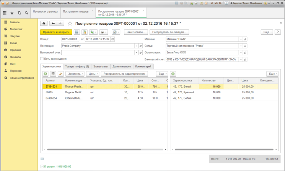Viewport: 285px width, 171px height.
Task: Click the goods table horizontal scrollbar
Action: click(x=94, y=149)
